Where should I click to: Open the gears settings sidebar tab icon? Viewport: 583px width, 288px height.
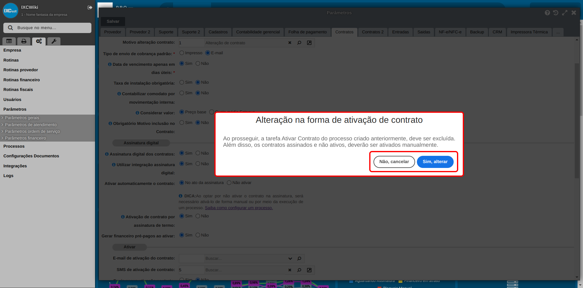click(39, 41)
